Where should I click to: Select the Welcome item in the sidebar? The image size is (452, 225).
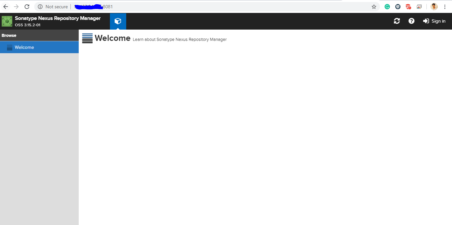[24, 47]
